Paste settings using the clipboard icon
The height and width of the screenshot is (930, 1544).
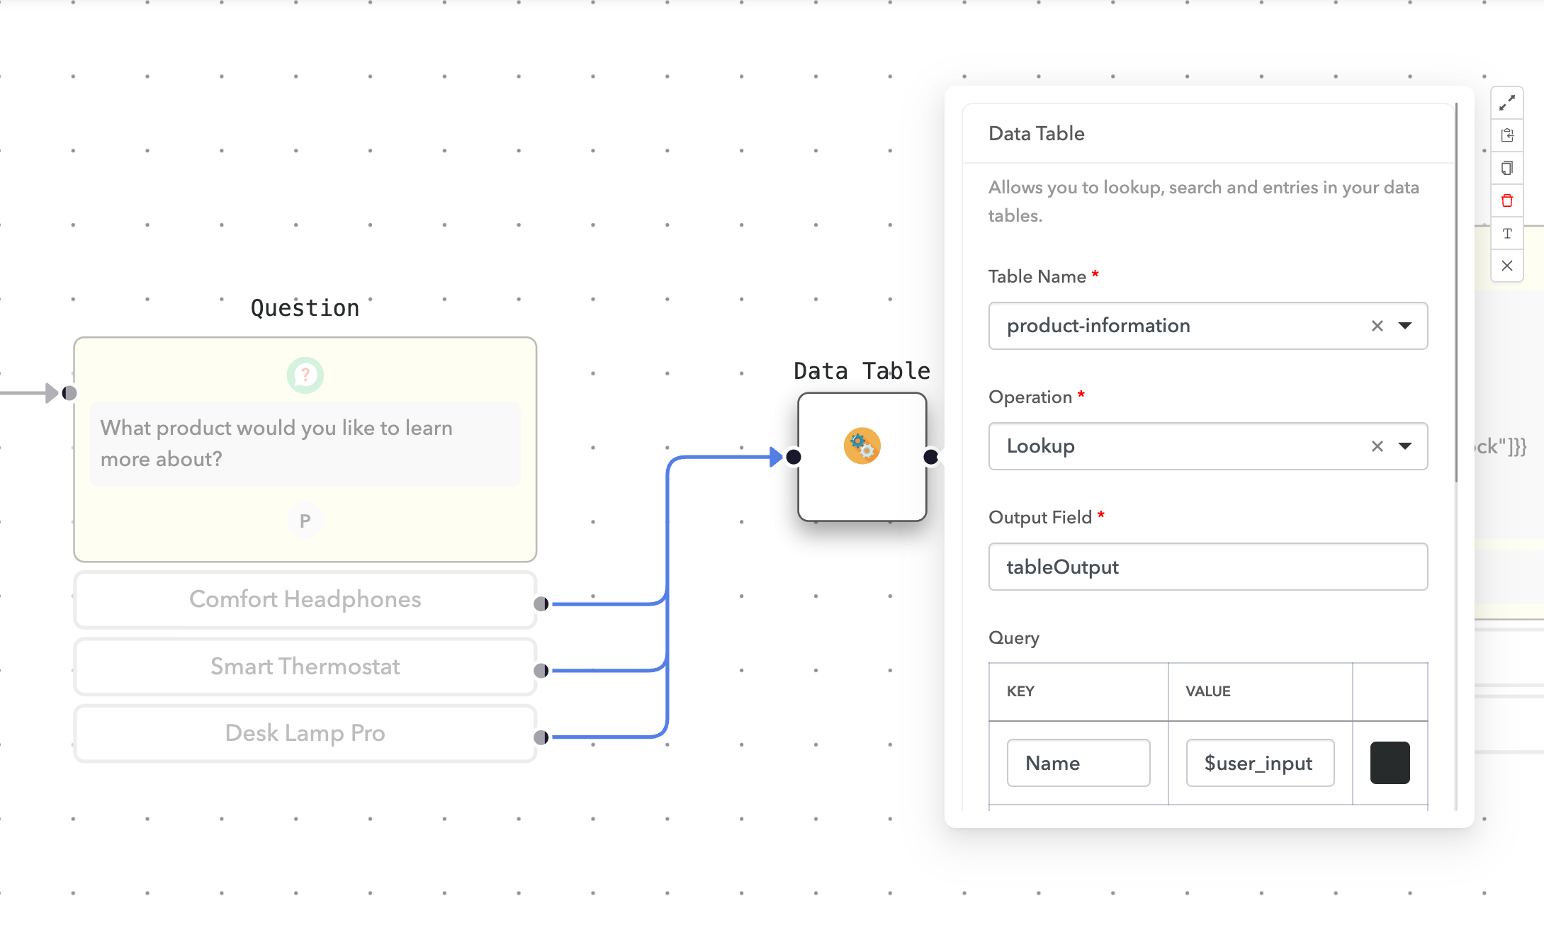1507,135
